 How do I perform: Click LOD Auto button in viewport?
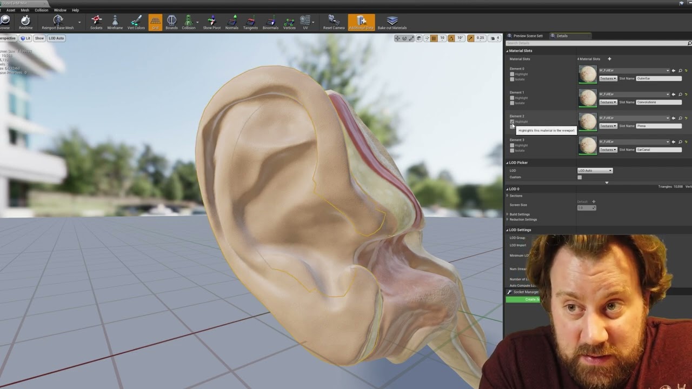tap(56, 38)
